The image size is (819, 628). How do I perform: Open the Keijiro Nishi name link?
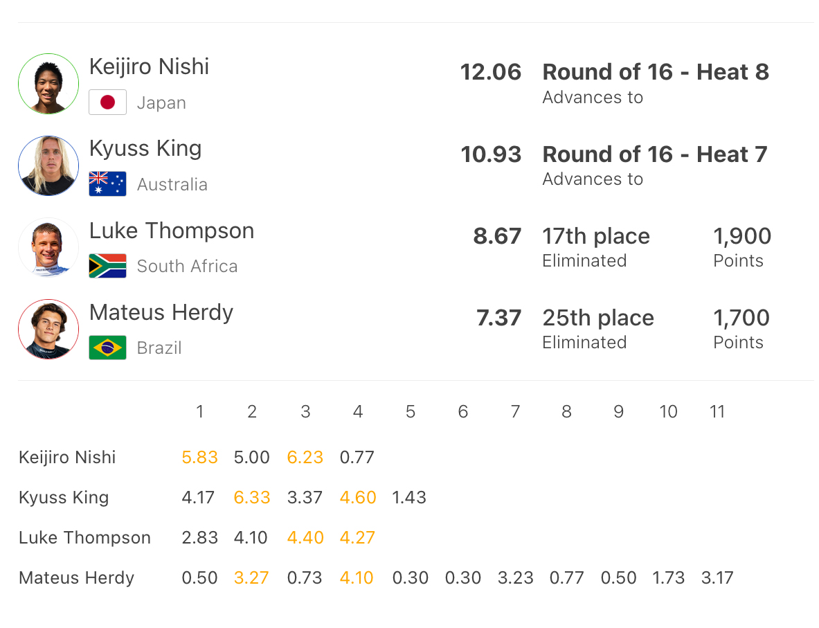(x=149, y=66)
